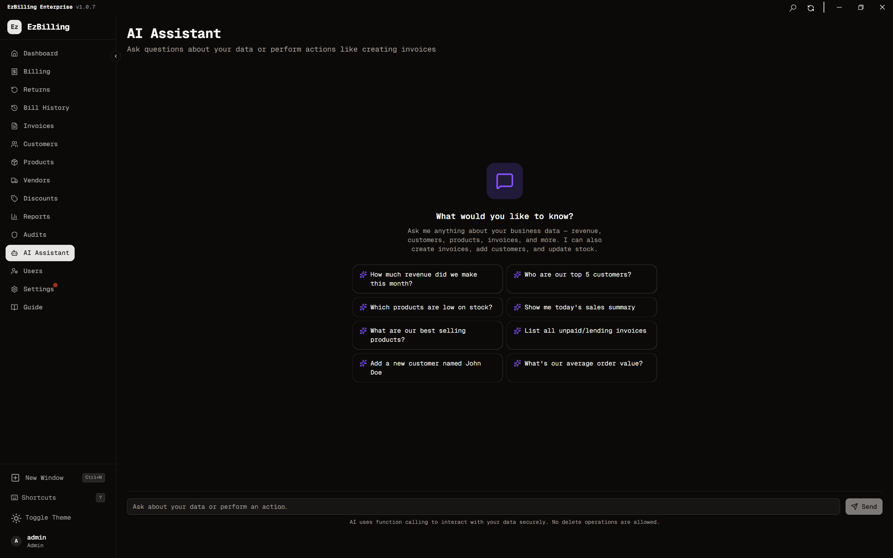This screenshot has width=893, height=558.
Task: Choose Add a new customer named John Doe
Action: coord(427,368)
